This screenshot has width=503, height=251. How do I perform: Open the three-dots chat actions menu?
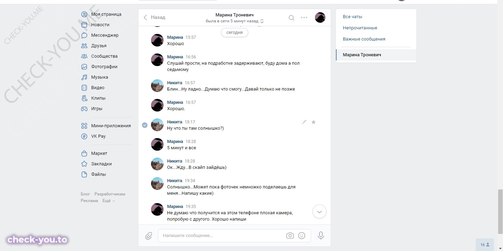pos(304,17)
